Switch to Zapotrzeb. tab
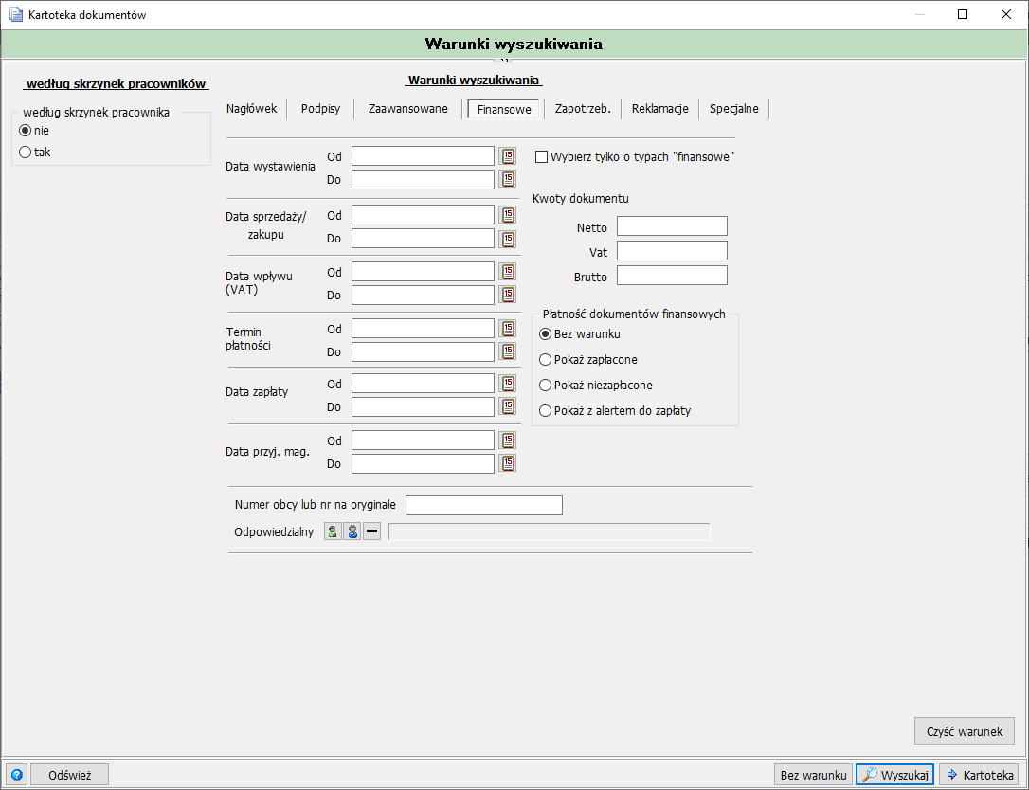The width and height of the screenshot is (1029, 790). 583,109
